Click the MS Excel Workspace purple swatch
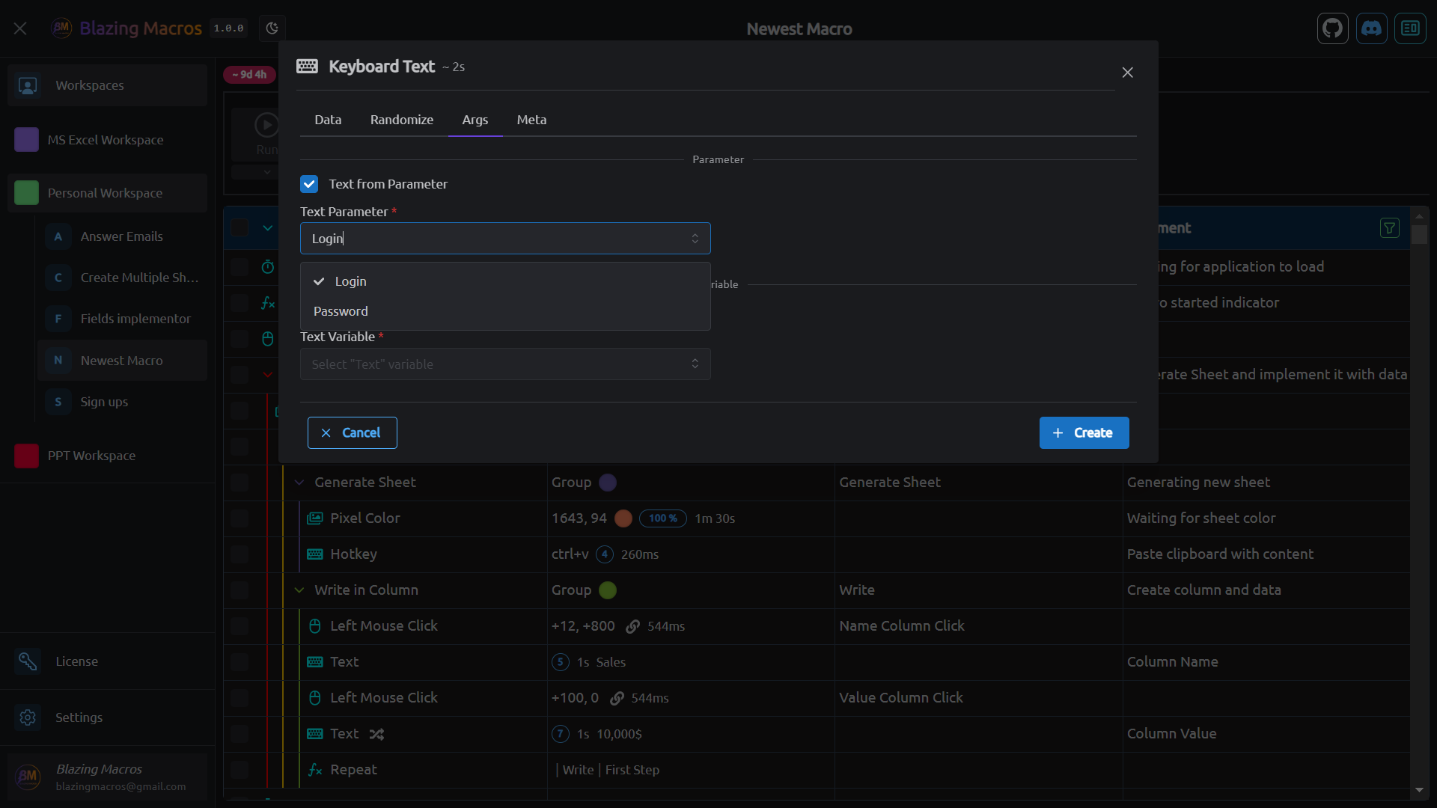This screenshot has height=808, width=1437. pyautogui.click(x=26, y=140)
